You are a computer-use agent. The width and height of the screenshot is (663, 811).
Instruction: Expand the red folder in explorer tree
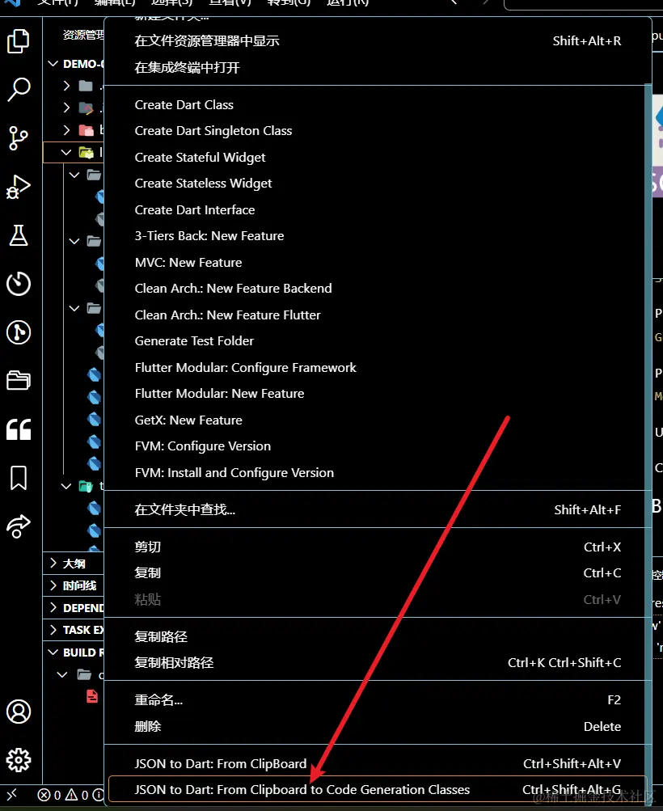(66, 130)
